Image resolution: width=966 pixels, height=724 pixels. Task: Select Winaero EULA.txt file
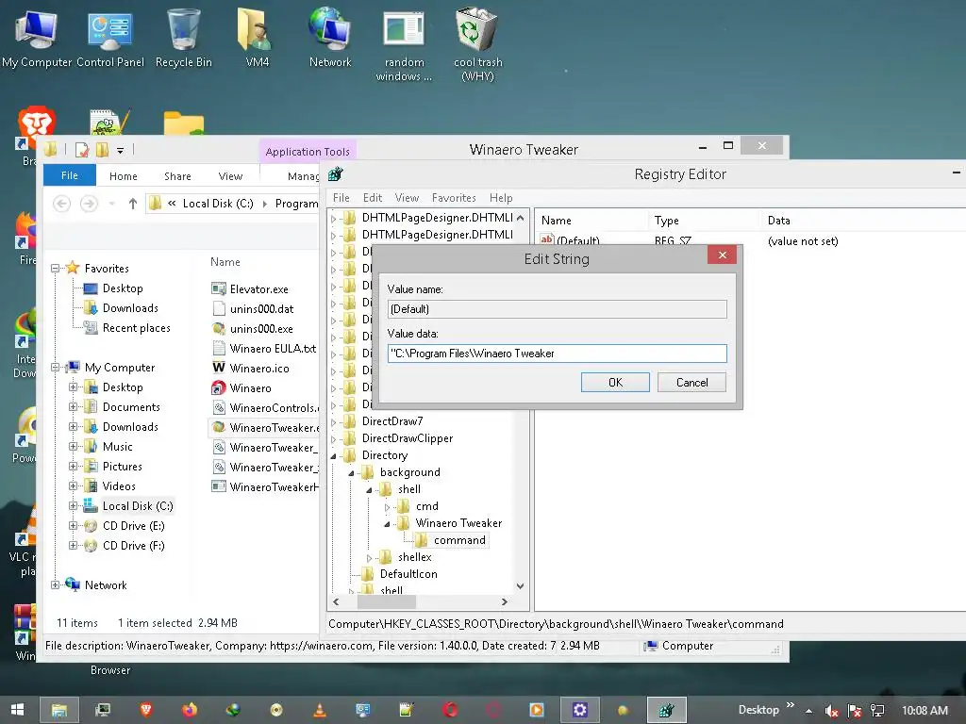pos(264,349)
